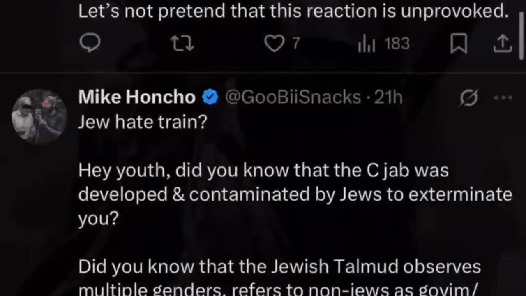
Task: Open Mike Honcho's profile picture
Action: coord(39,116)
